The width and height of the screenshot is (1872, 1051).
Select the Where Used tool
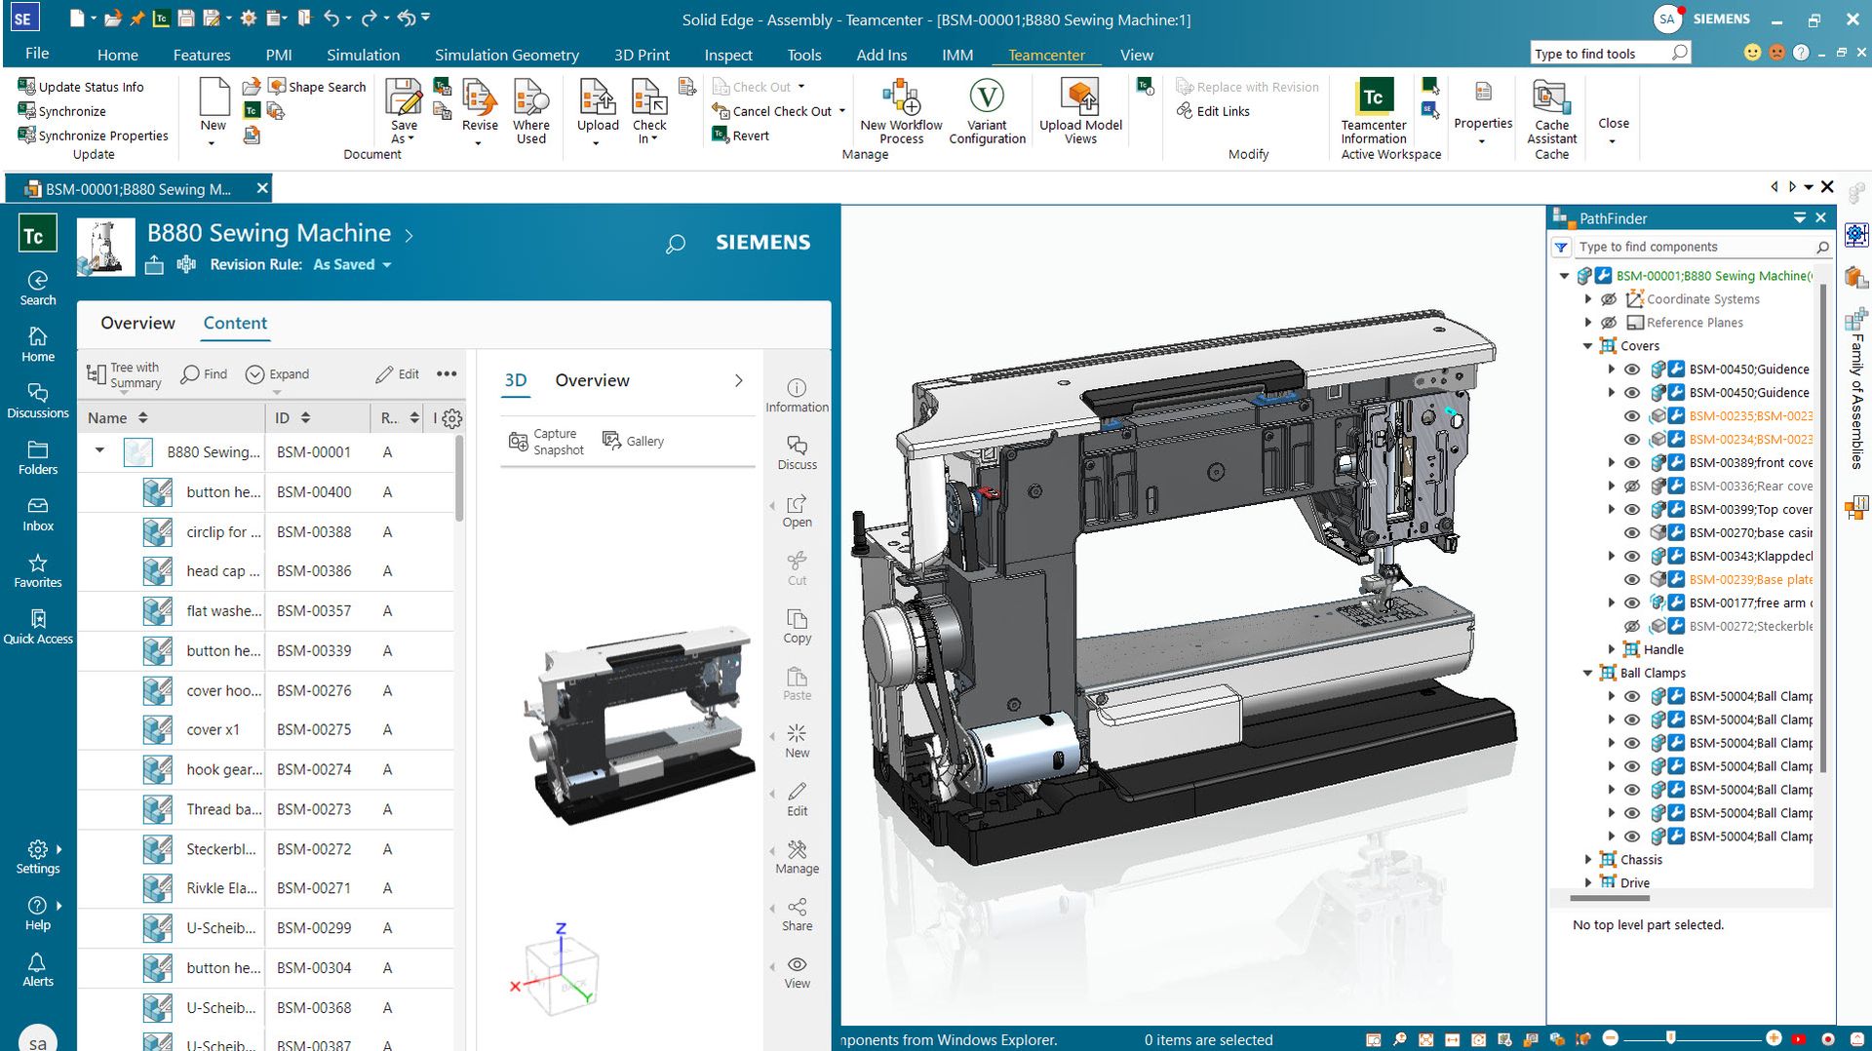click(x=531, y=110)
